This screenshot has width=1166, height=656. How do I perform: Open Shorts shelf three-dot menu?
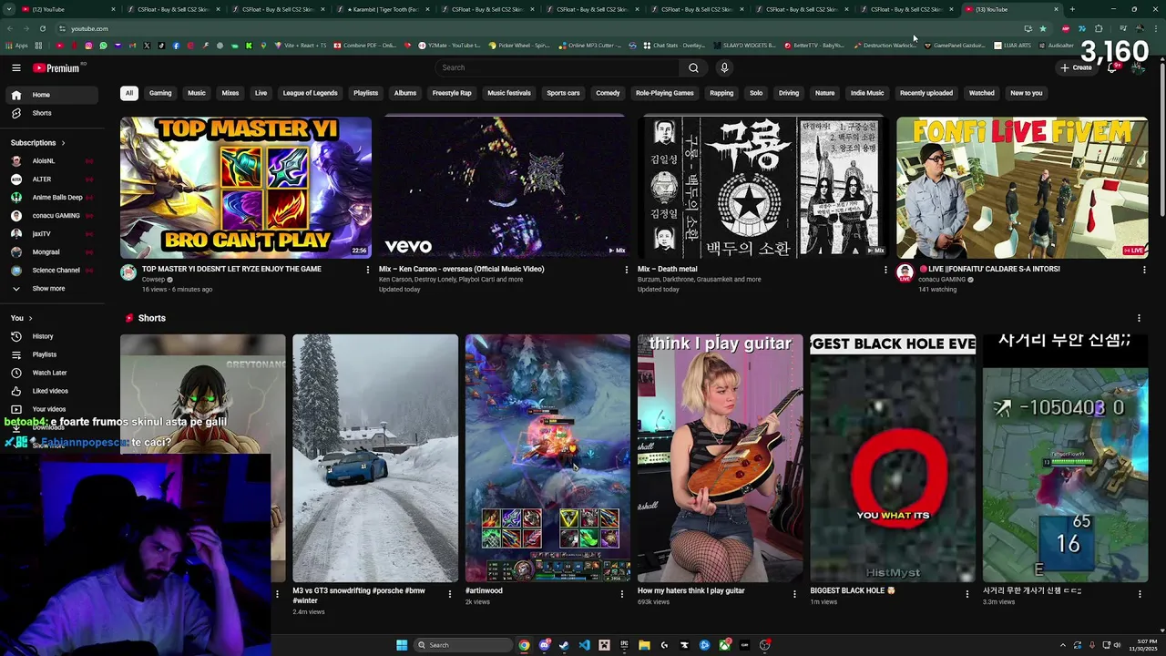[x=1139, y=318]
